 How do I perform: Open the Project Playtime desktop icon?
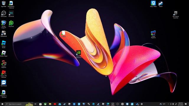point(4,64)
